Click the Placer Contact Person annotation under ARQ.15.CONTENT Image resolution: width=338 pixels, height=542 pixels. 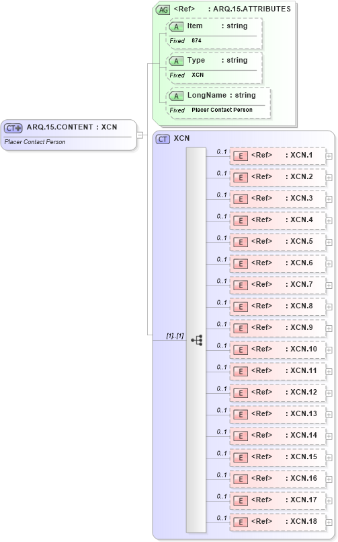pyautogui.click(x=35, y=142)
